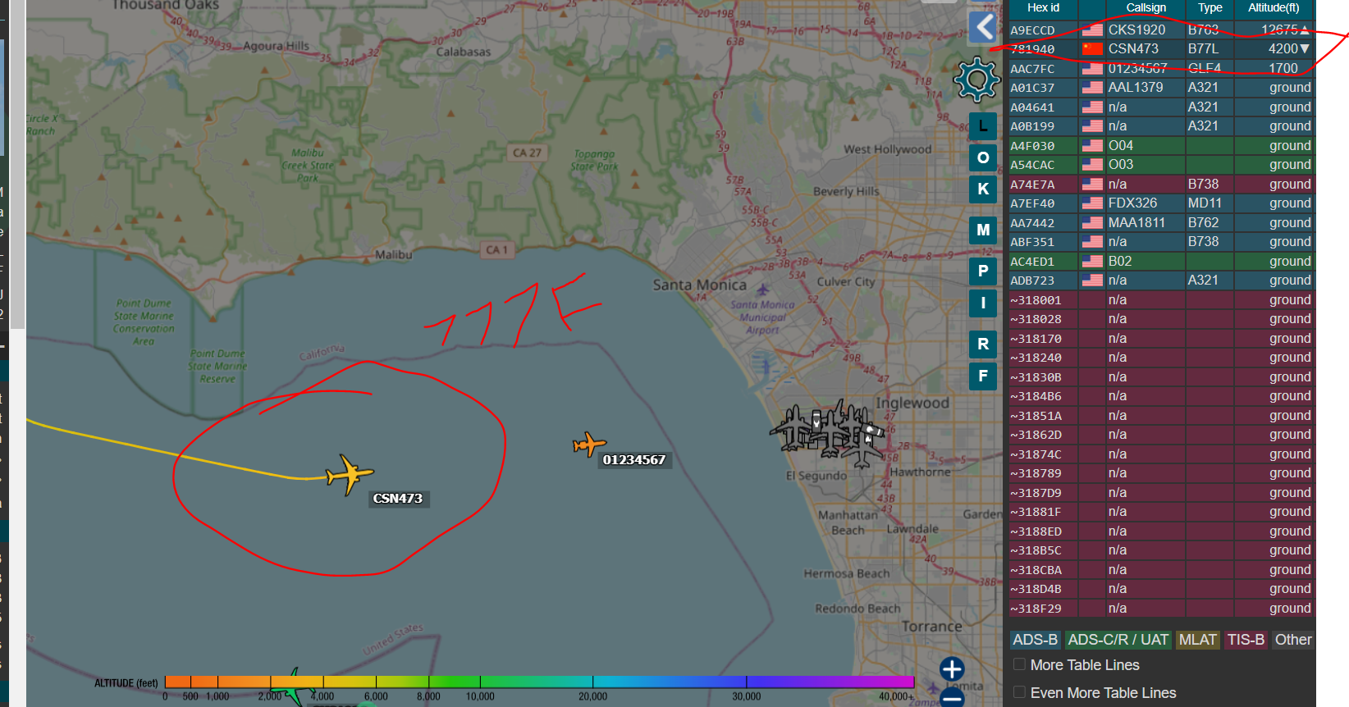This screenshot has width=1349, height=707.
Task: Select row with callsign B02
Action: tap(1161, 261)
